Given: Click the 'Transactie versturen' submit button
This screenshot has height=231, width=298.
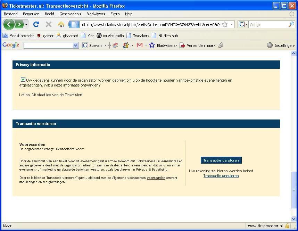Looking at the screenshot, I should [221, 160].
